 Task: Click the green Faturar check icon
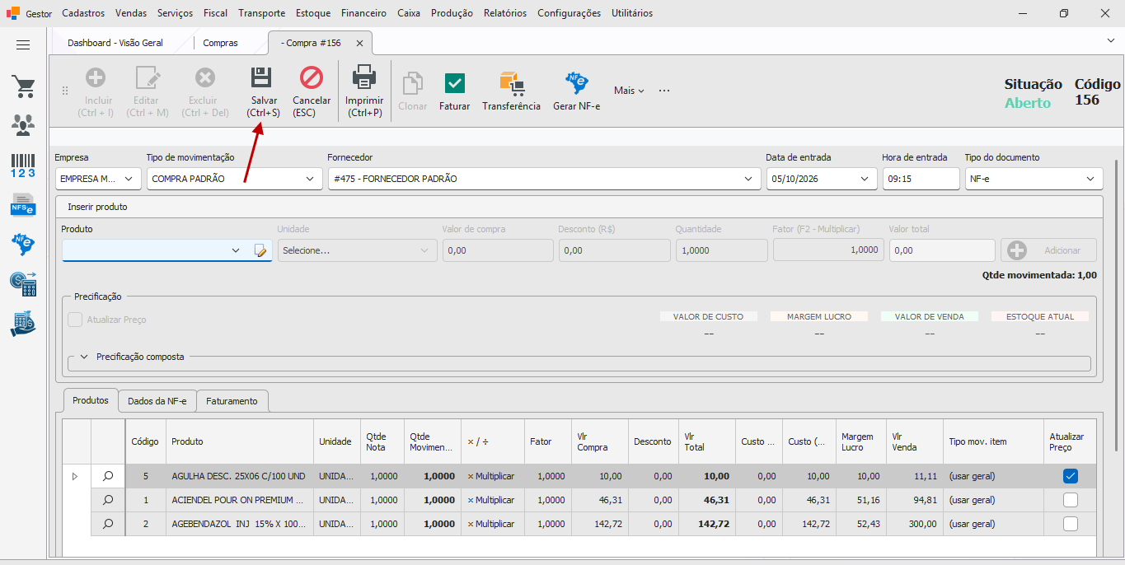[454, 83]
